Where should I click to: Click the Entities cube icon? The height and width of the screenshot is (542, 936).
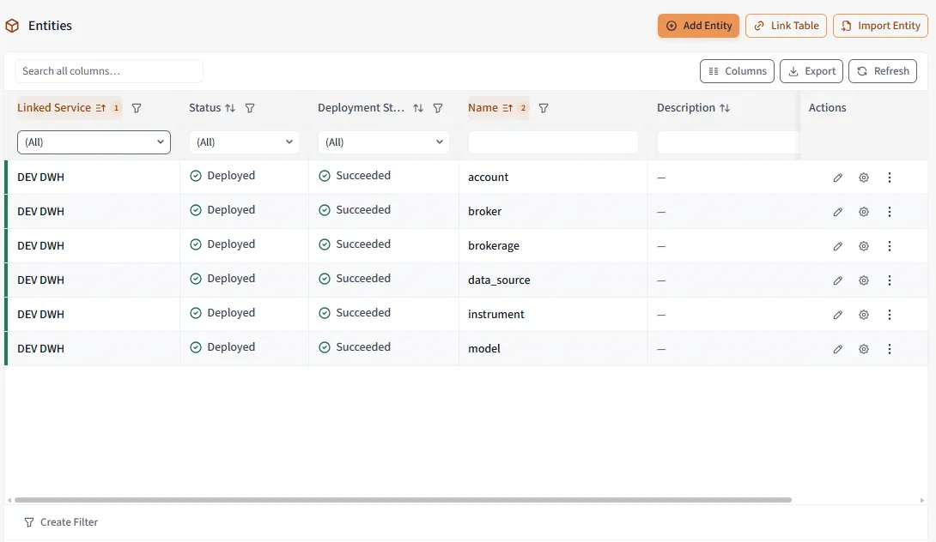(12, 26)
